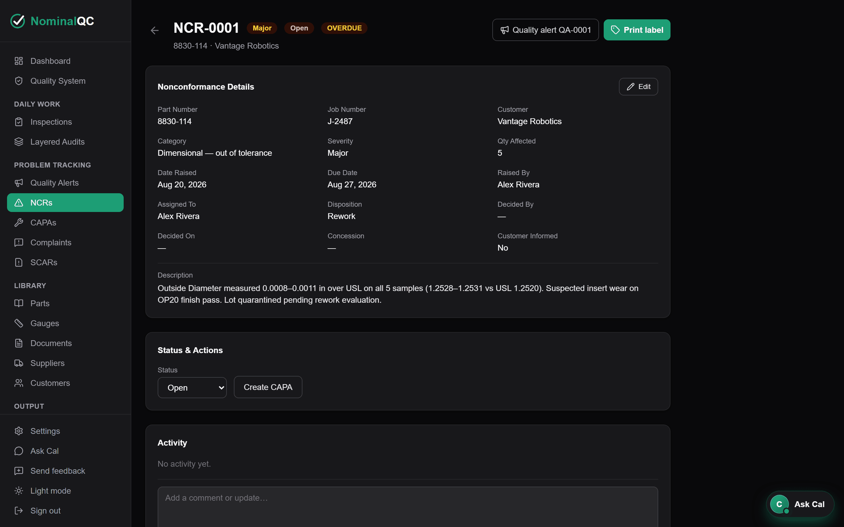Click the Complaints message icon
The image size is (844, 527).
click(19, 242)
